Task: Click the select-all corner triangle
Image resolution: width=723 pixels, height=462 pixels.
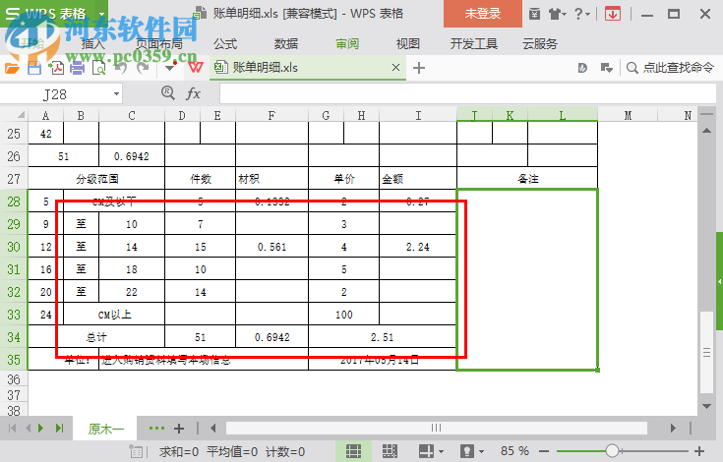Action: point(21,115)
